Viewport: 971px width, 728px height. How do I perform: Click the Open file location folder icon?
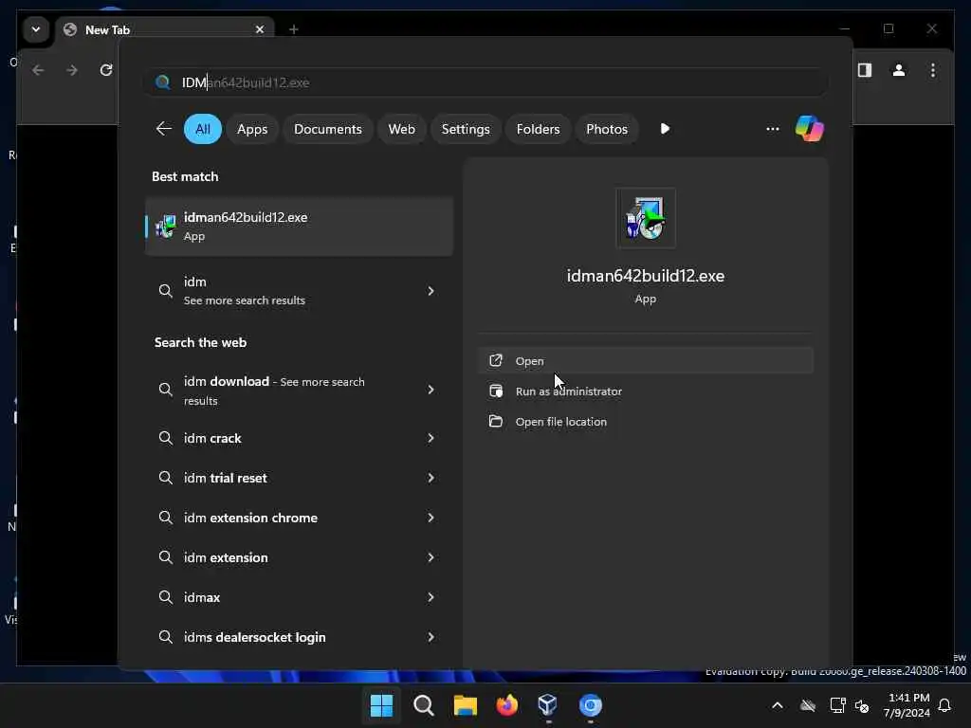point(495,421)
